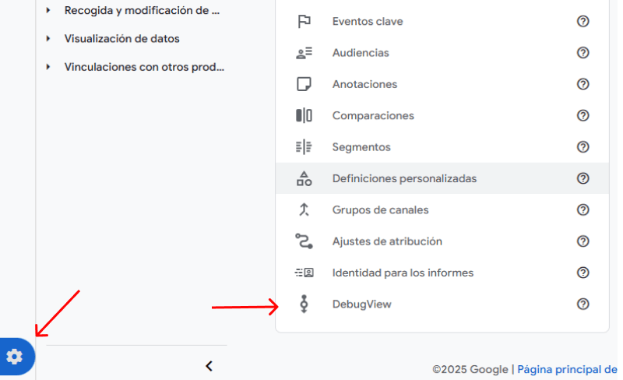Open help for Audiencias

[x=583, y=52]
